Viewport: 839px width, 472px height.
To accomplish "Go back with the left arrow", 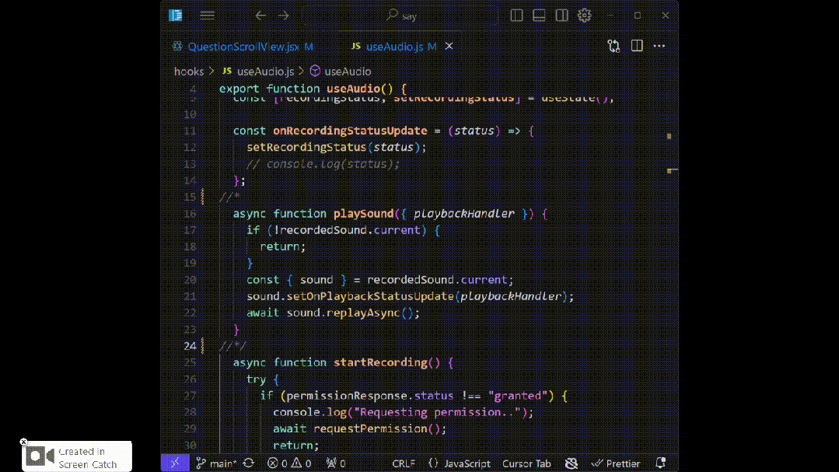I will point(260,16).
